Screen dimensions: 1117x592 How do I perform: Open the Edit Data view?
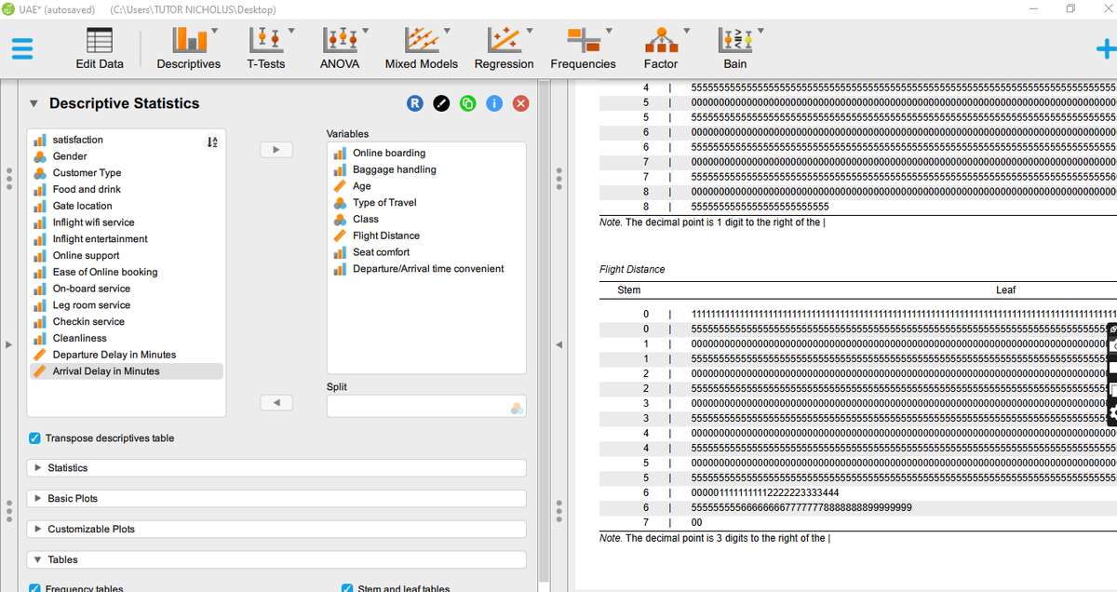99,47
